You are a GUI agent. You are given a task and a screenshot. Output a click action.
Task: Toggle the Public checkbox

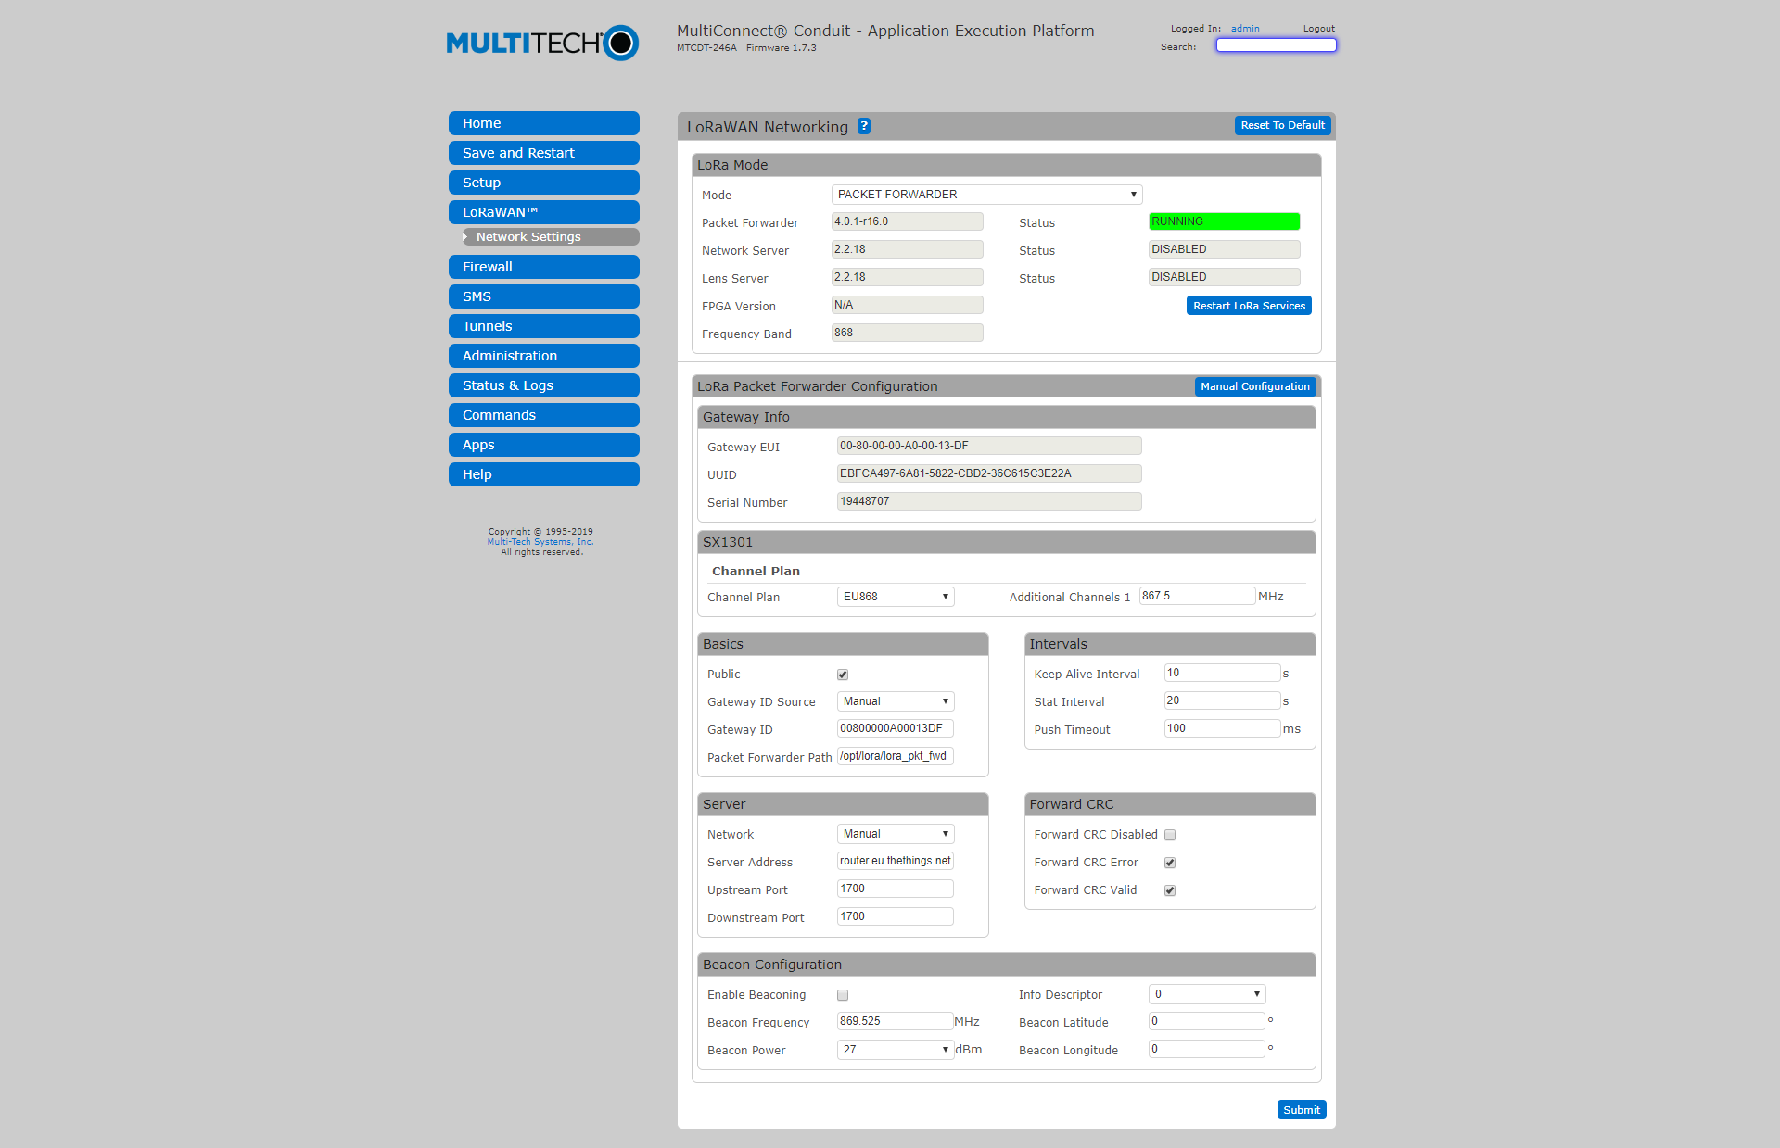pos(843,675)
